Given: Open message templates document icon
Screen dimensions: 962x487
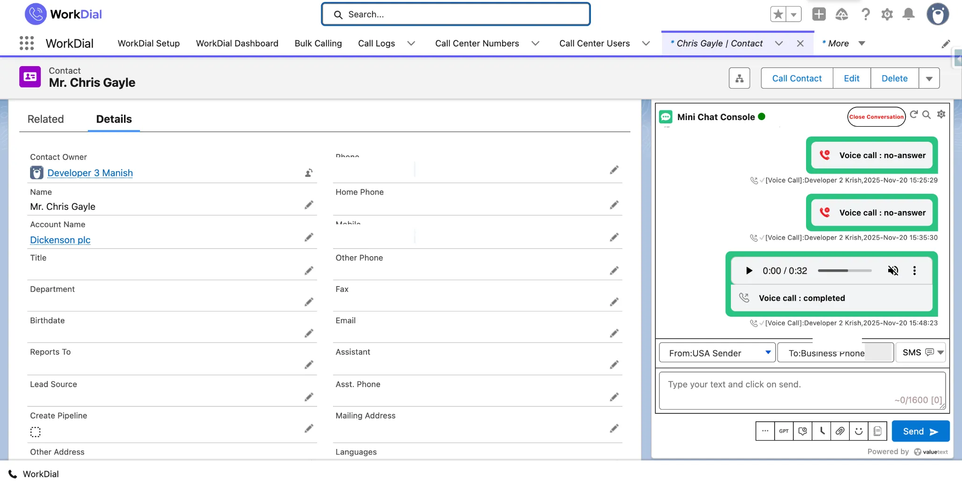Looking at the screenshot, I should pos(877,431).
